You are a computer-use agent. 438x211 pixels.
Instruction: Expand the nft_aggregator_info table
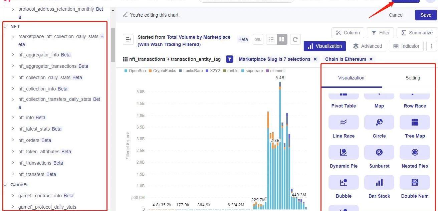tap(13, 55)
